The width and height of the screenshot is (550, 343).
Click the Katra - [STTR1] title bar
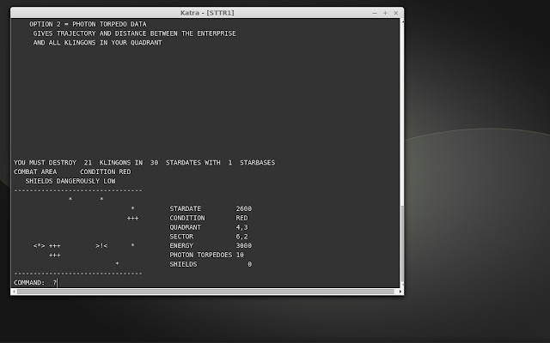coord(207,13)
